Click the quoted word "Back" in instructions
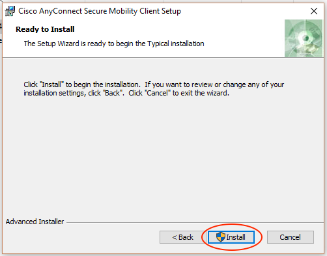 coord(113,93)
